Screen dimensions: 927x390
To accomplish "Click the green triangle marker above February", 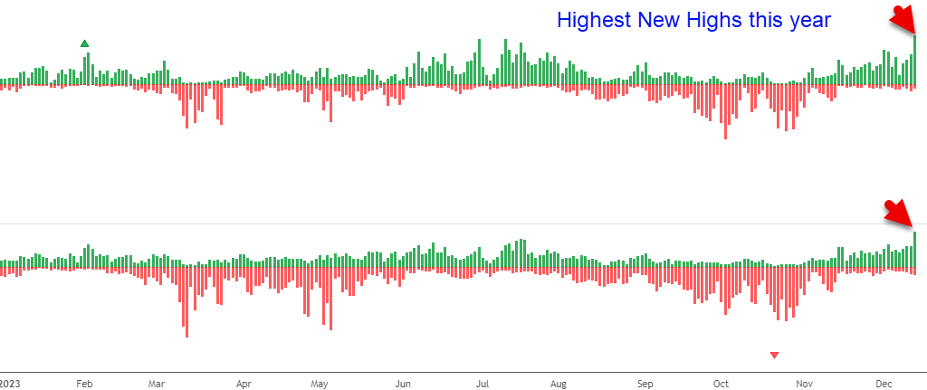I will click(84, 43).
